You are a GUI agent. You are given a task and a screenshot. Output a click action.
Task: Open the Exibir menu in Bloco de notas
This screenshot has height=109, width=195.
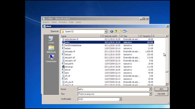[x=71, y=22]
